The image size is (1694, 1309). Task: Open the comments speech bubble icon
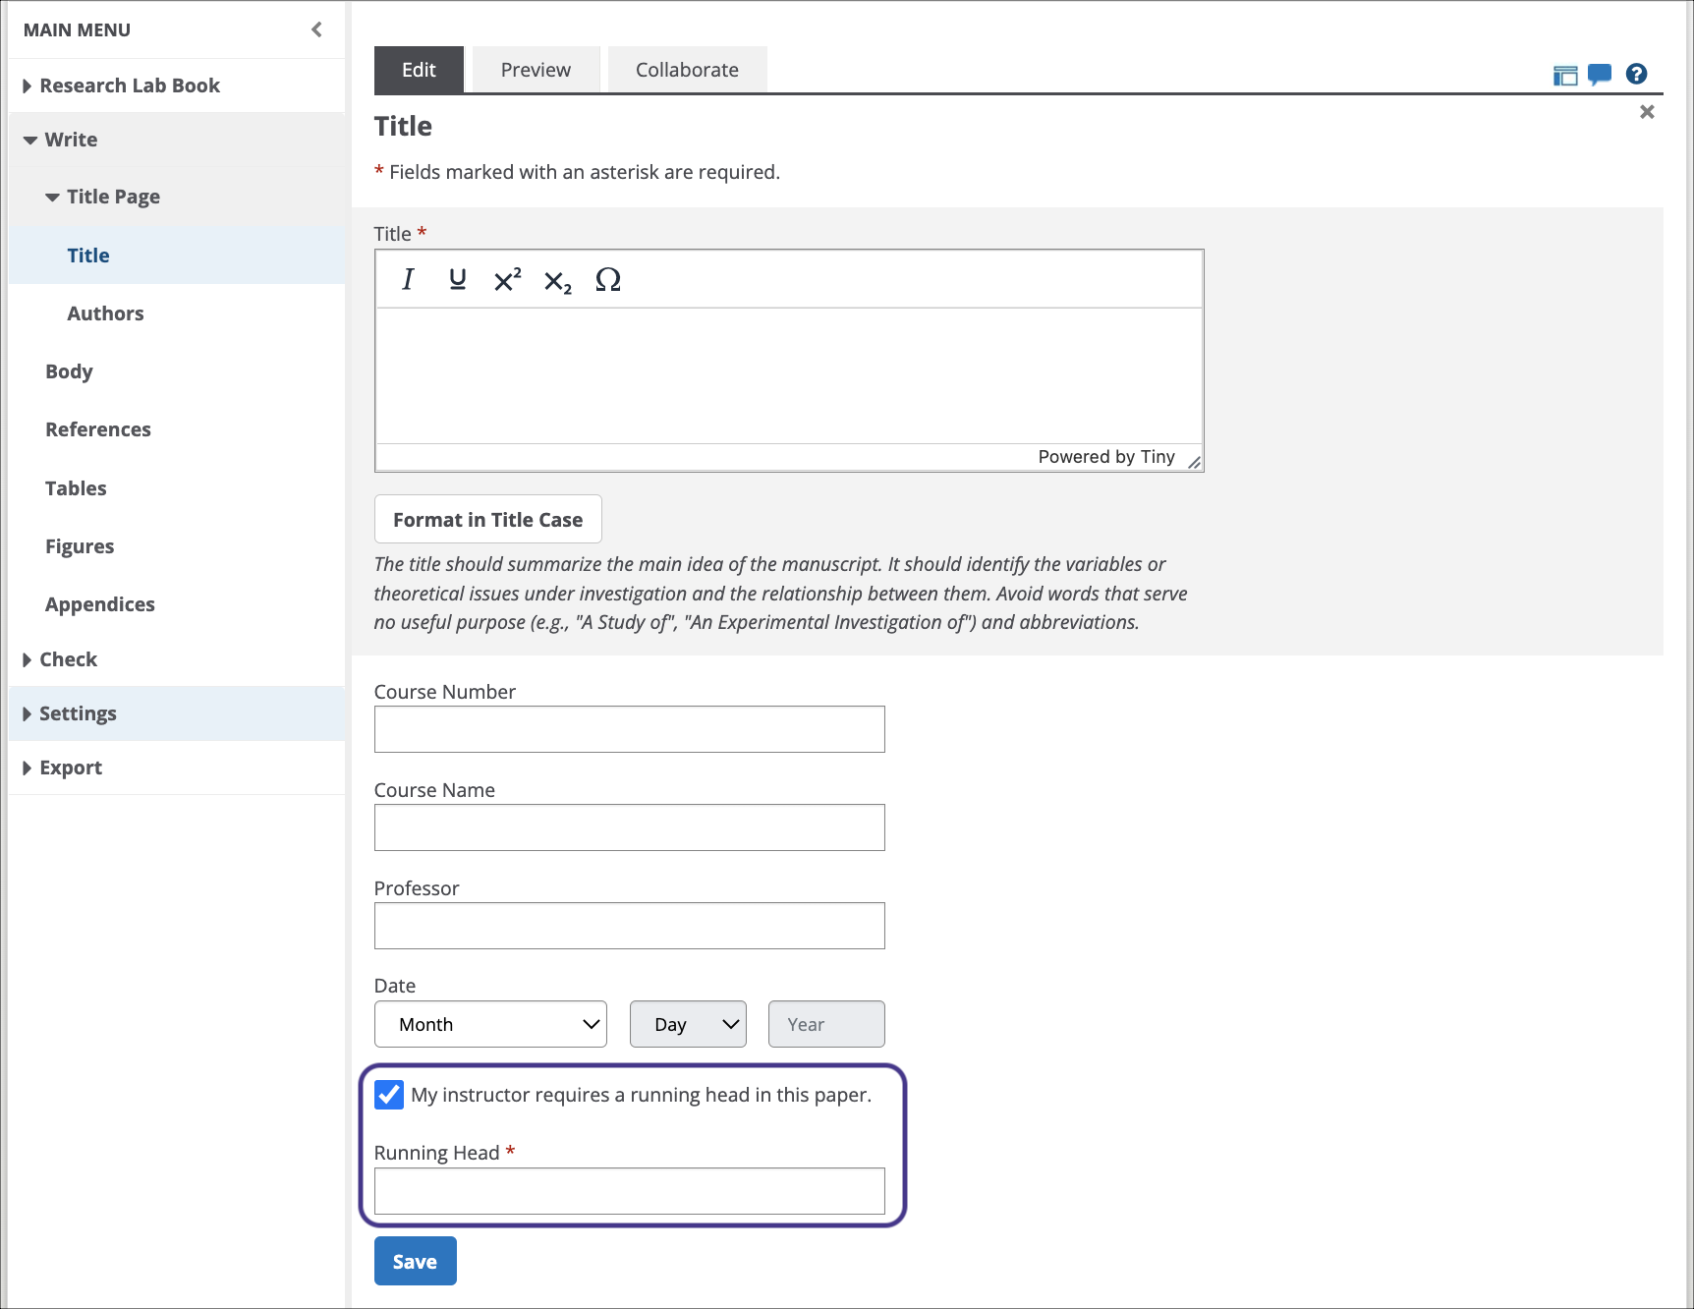pos(1600,74)
